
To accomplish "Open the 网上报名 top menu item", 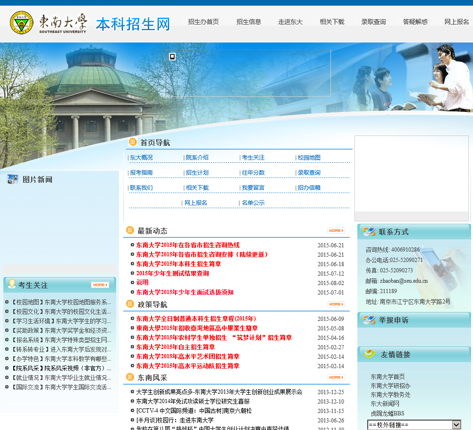I will pyautogui.click(x=456, y=22).
